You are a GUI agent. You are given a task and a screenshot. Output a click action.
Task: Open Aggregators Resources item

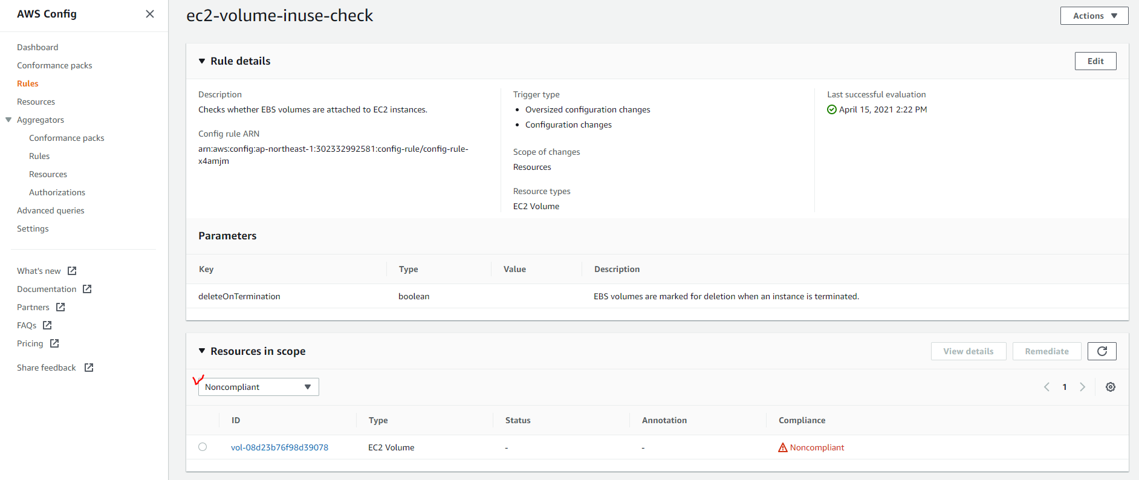(x=48, y=174)
